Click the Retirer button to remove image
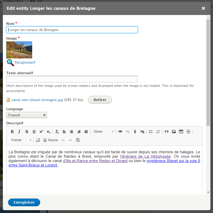 click(100, 100)
